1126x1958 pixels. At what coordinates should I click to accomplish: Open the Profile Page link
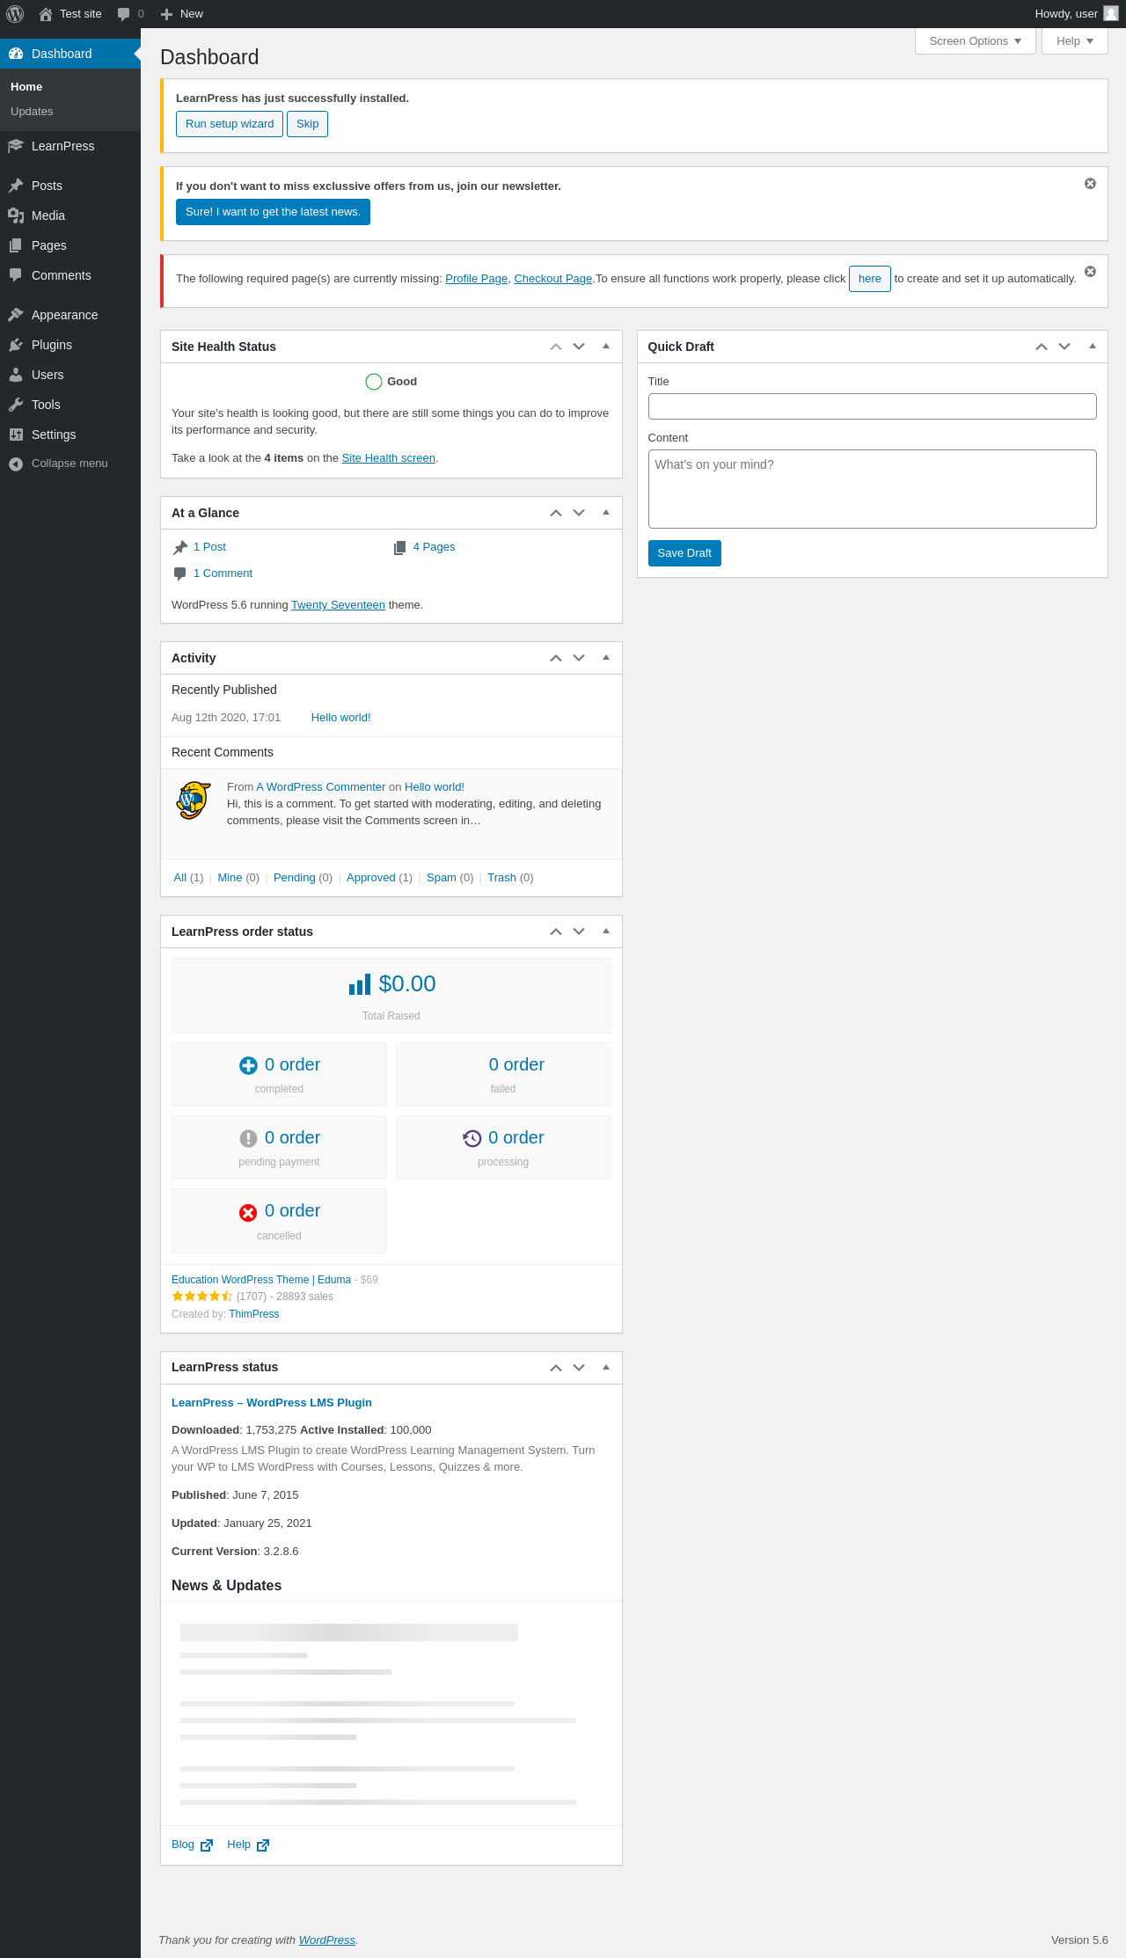(476, 279)
